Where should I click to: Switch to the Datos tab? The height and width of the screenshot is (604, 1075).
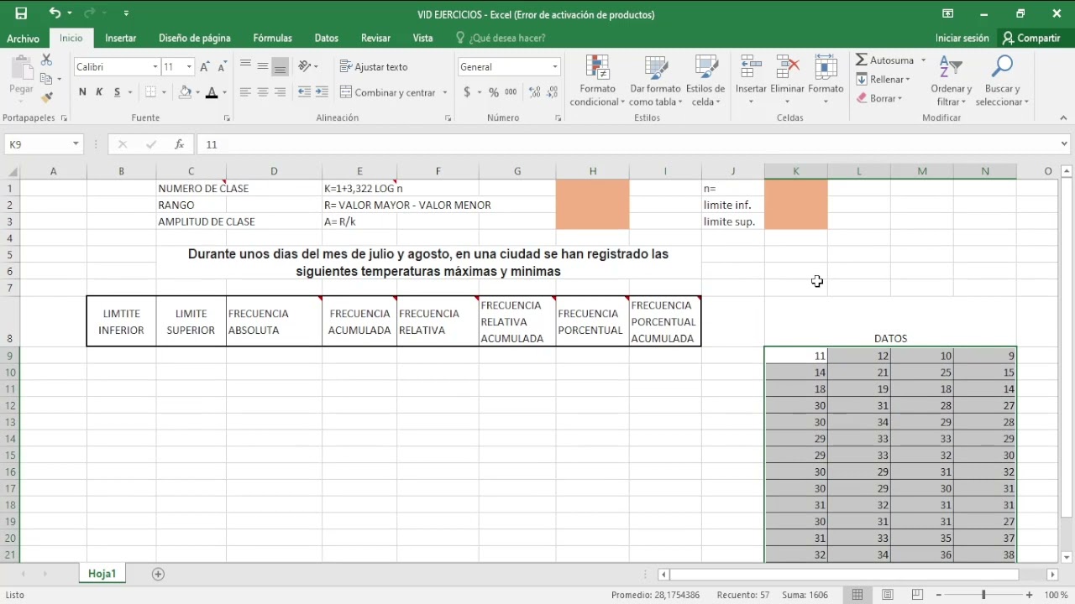pos(326,38)
